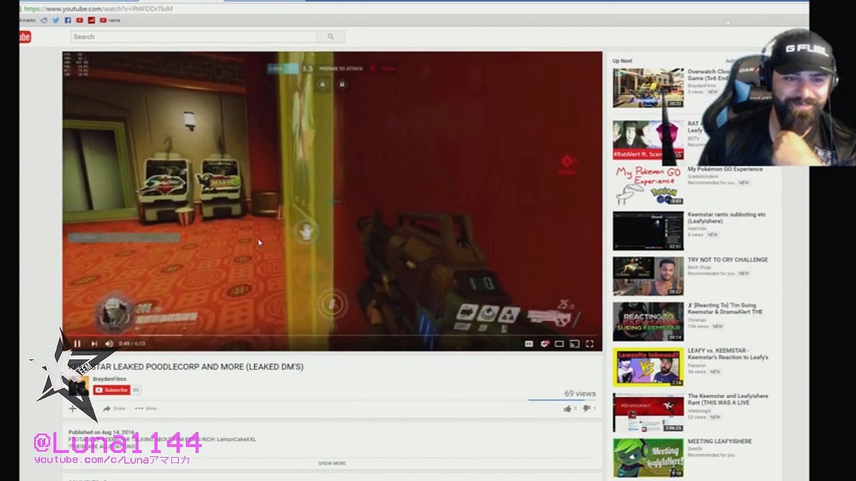Open the BraydenFilms channel name link
Image resolution: width=856 pixels, height=481 pixels.
[110, 379]
